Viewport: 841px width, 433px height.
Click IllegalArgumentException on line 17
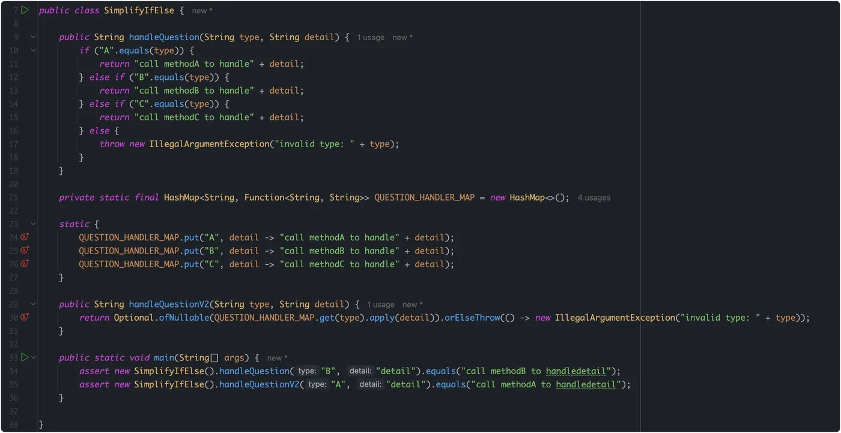(x=209, y=144)
